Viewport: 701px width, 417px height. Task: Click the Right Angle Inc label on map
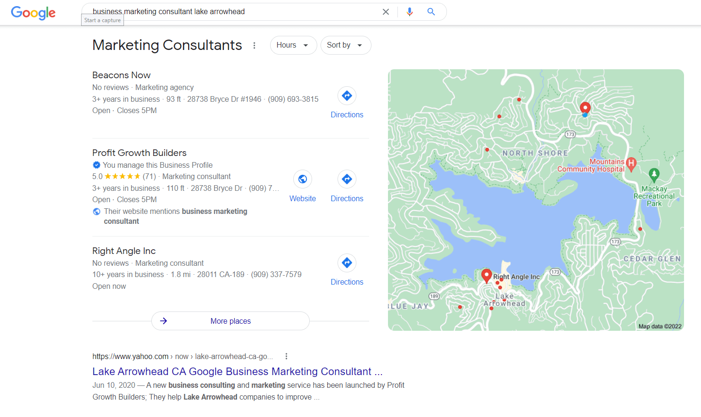517,277
